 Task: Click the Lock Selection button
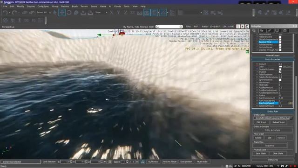click(x=49, y=162)
